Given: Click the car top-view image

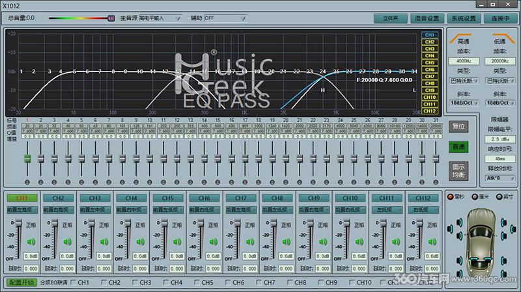Looking at the screenshot, I should coord(481,242).
